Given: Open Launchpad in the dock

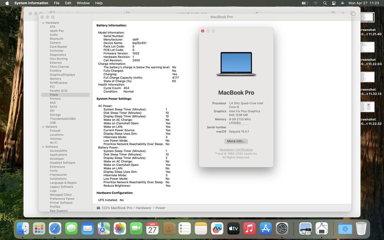Looking at the screenshot, I should tap(39, 228).
